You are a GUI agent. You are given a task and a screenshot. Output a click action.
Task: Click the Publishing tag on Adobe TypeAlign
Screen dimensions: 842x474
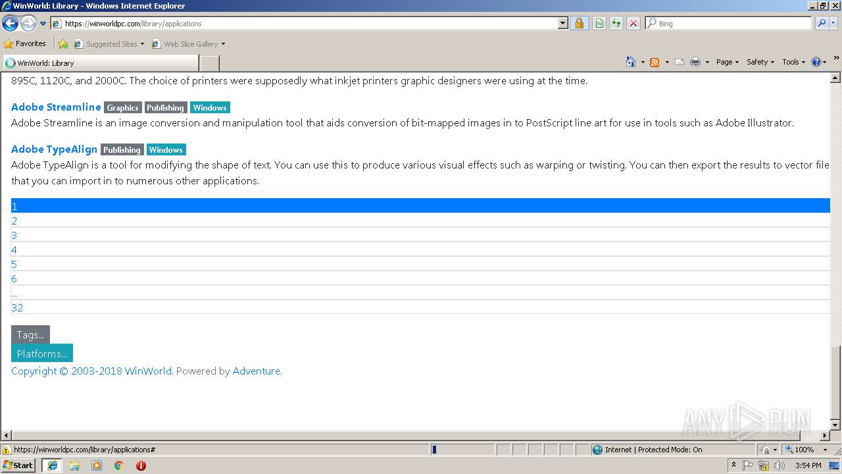122,150
